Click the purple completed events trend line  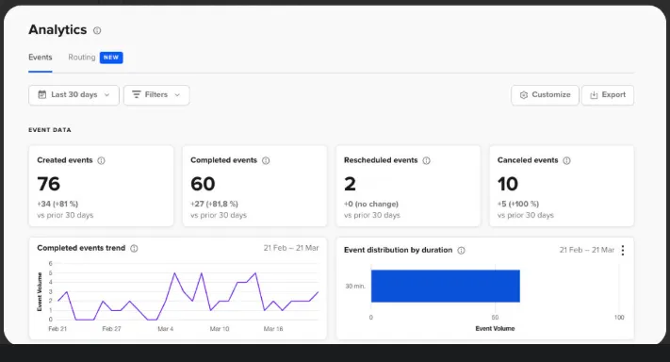coord(174,273)
